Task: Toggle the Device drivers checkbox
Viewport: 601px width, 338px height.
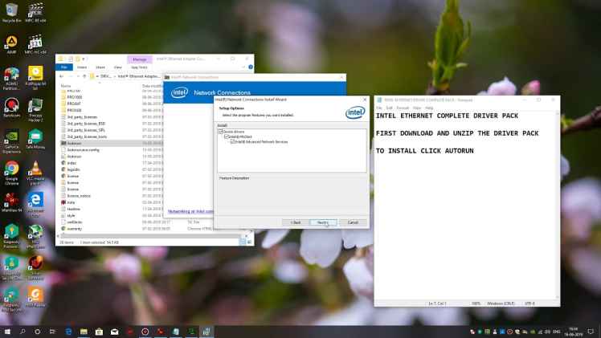Action: [221, 132]
